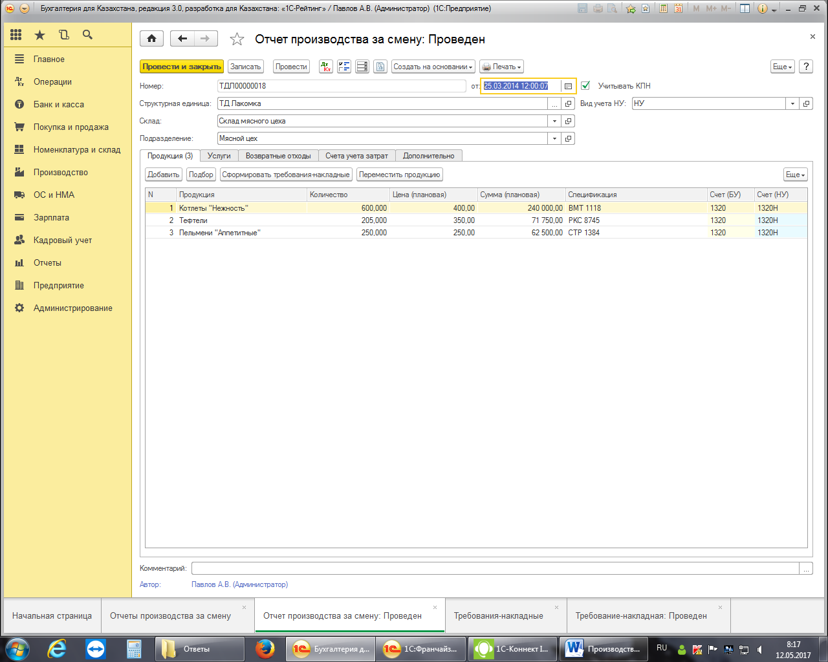Image resolution: width=828 pixels, height=662 pixels.
Task: Click the Номер field ТДЛ00000018
Action: pyautogui.click(x=342, y=86)
